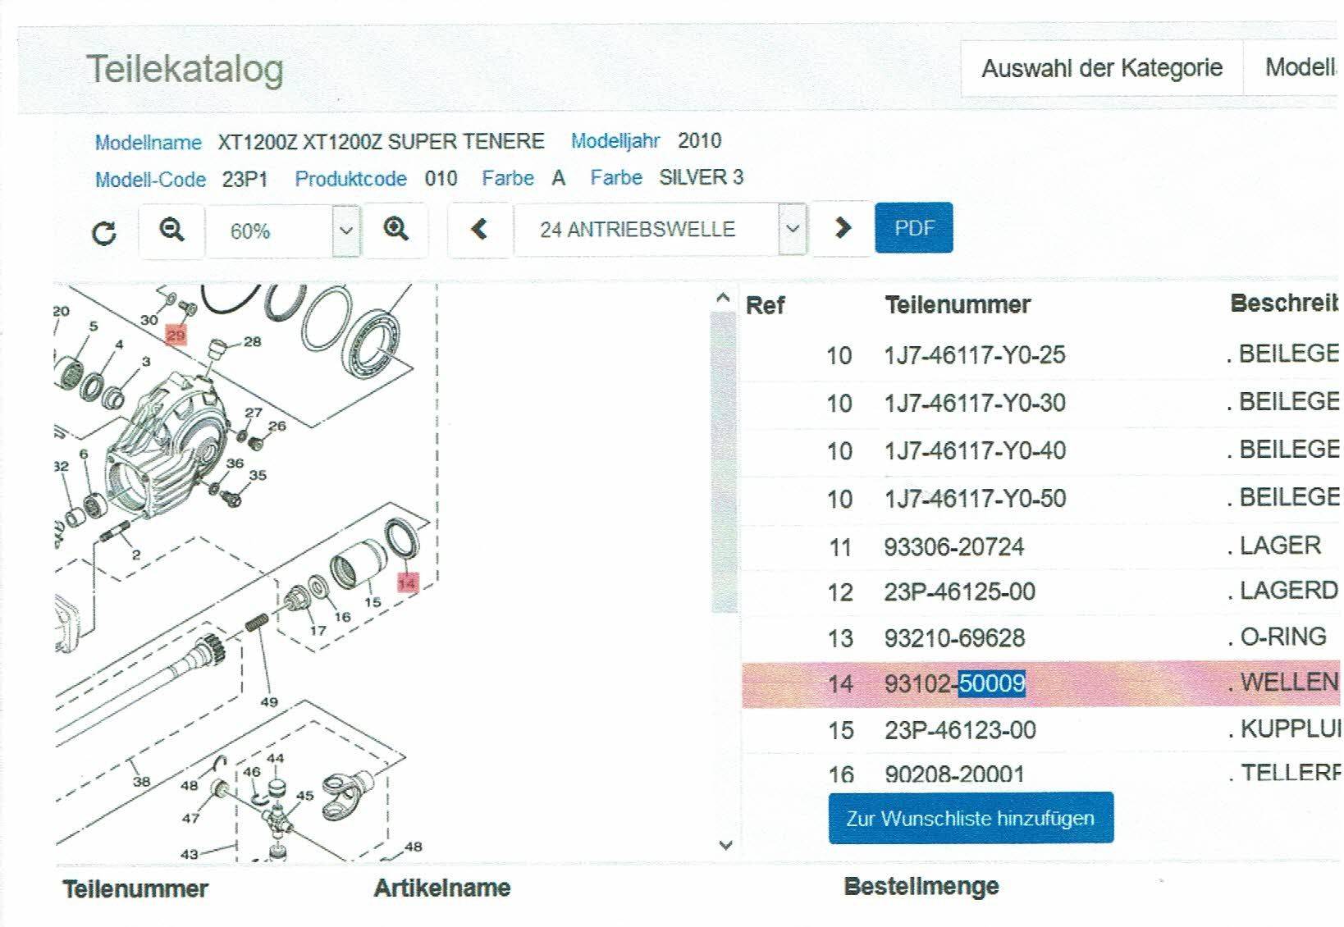This screenshot has width=1344, height=927.
Task: Select highlighted part marker 29 in diagram
Action: click(x=176, y=335)
